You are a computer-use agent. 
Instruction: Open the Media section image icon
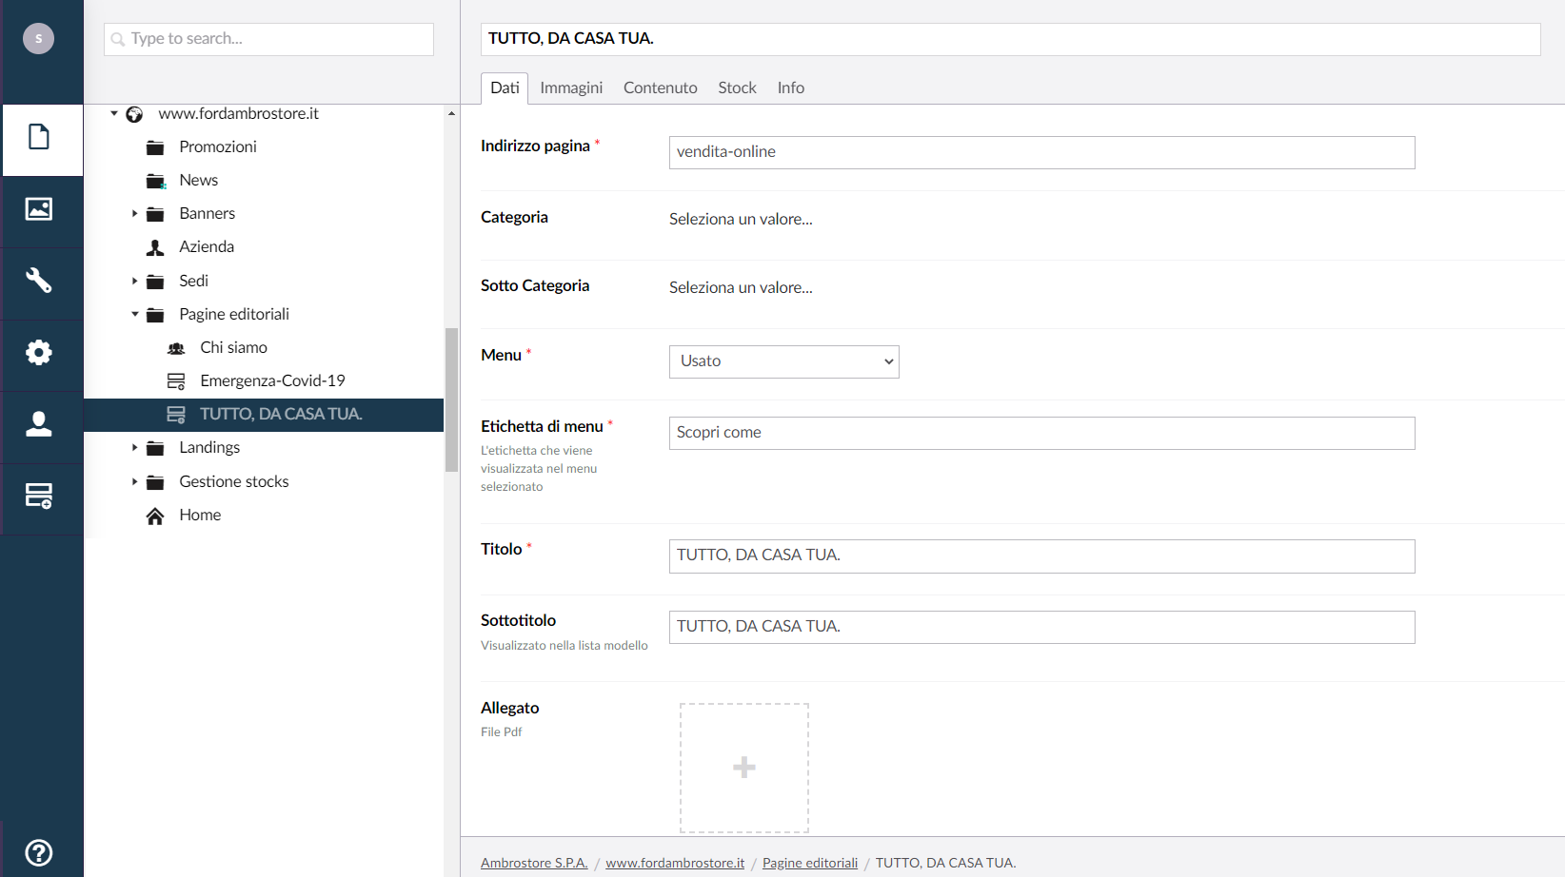pyautogui.click(x=39, y=209)
